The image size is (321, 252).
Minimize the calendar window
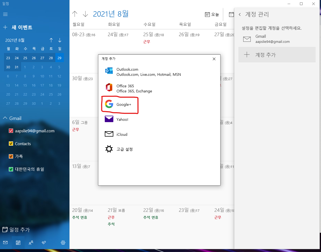point(289,4)
